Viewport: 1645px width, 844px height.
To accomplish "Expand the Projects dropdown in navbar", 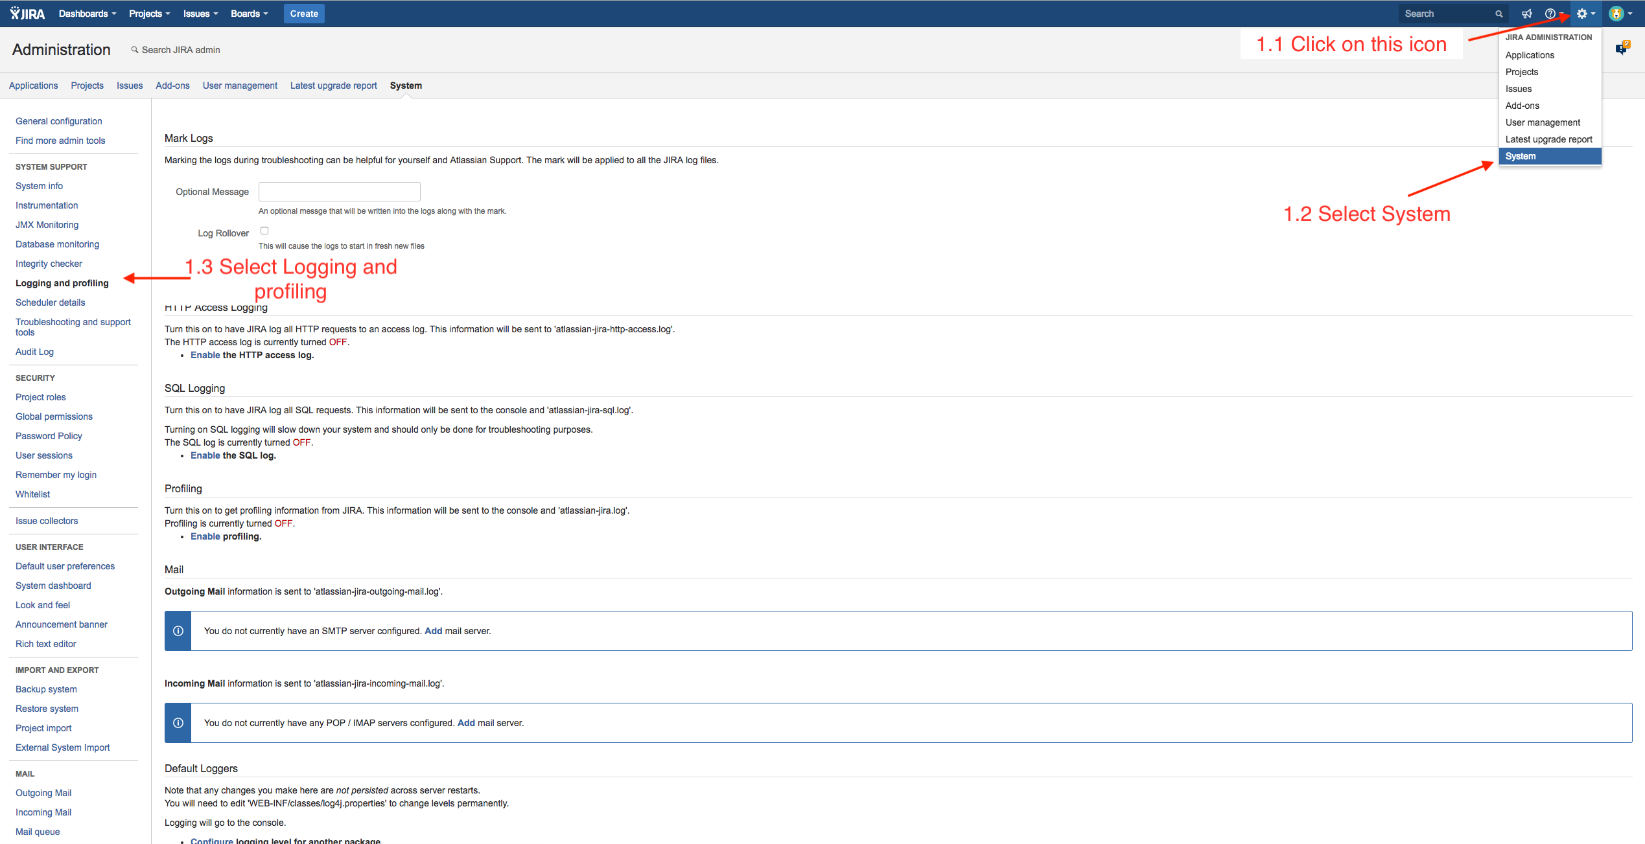I will [x=149, y=14].
